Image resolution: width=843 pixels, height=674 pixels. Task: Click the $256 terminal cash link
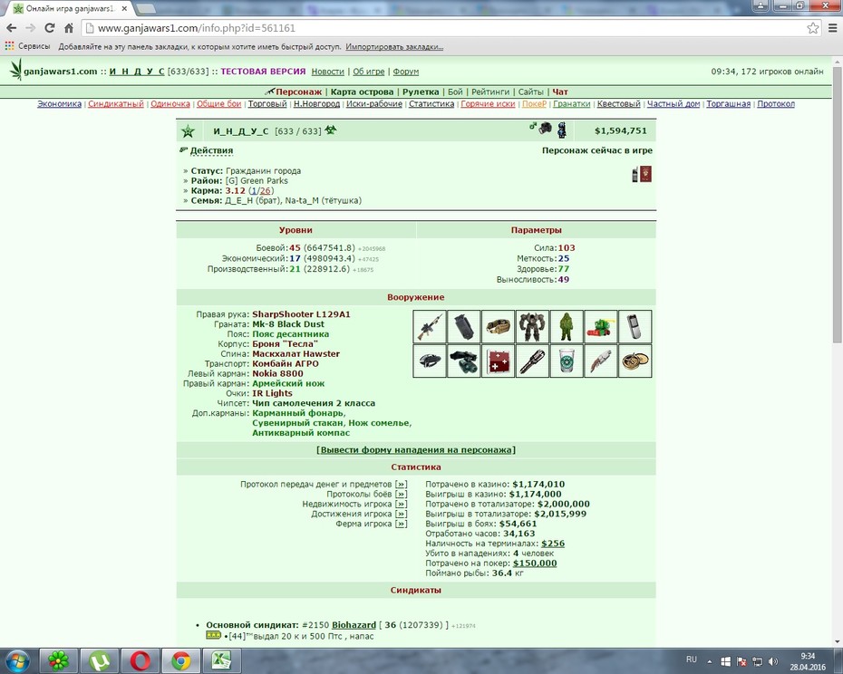tap(553, 544)
